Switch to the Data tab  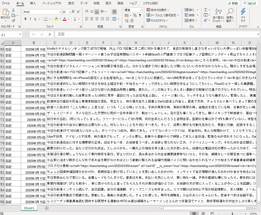pyautogui.click(x=84, y=3)
